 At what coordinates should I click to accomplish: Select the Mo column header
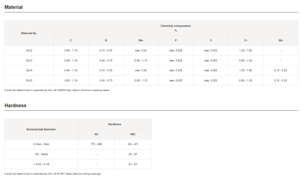click(280, 40)
